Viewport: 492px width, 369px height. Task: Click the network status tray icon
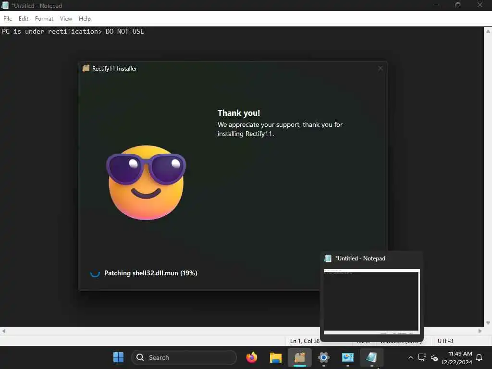tap(422, 357)
